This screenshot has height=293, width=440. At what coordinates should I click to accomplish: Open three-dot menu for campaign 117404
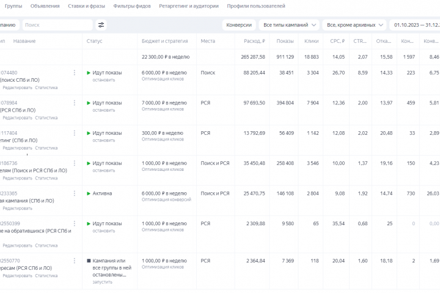pos(75,133)
